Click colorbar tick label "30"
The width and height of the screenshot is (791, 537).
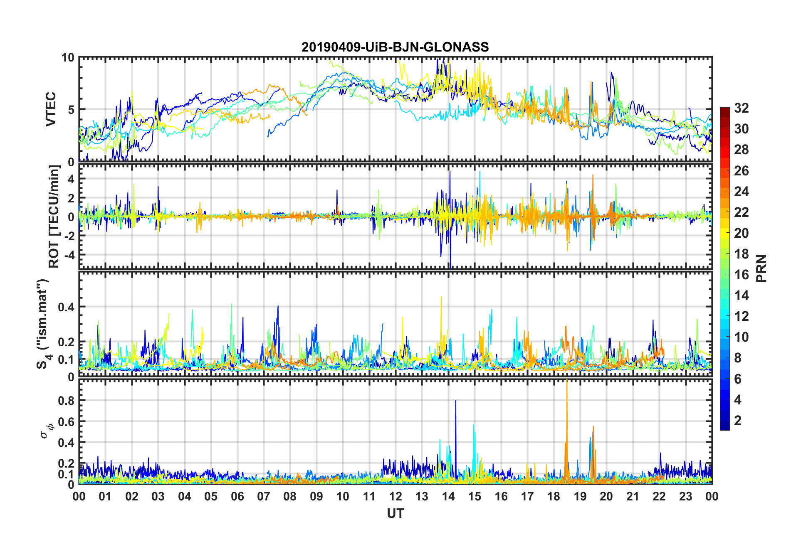(742, 129)
